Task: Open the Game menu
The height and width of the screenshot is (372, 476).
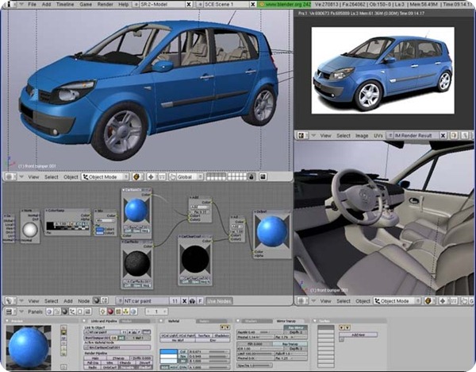Action: tap(86, 4)
